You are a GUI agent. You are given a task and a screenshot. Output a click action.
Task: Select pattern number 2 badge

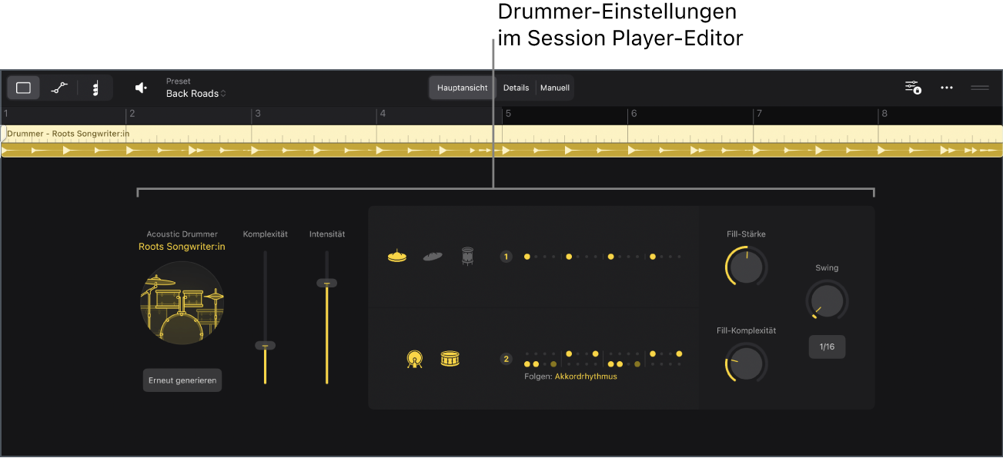(506, 359)
